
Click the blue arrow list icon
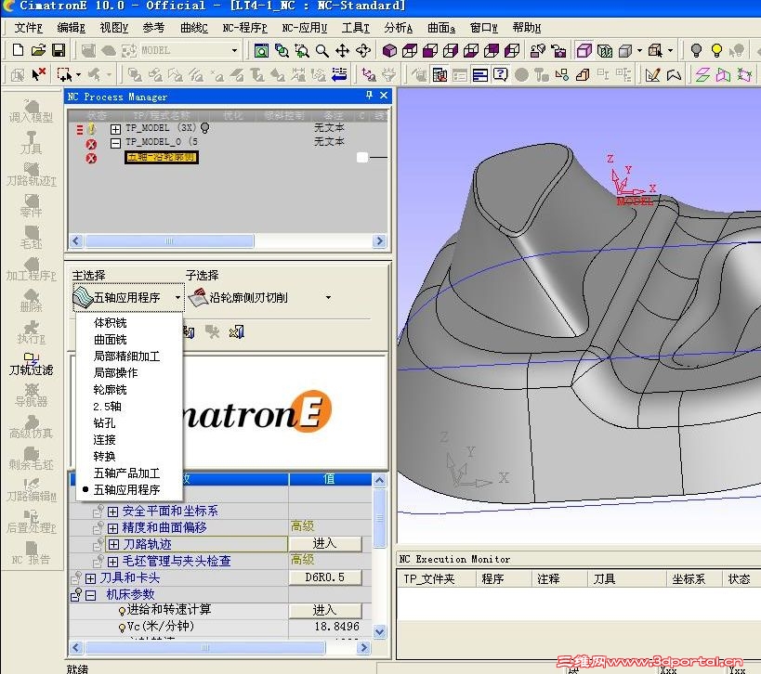339,74
